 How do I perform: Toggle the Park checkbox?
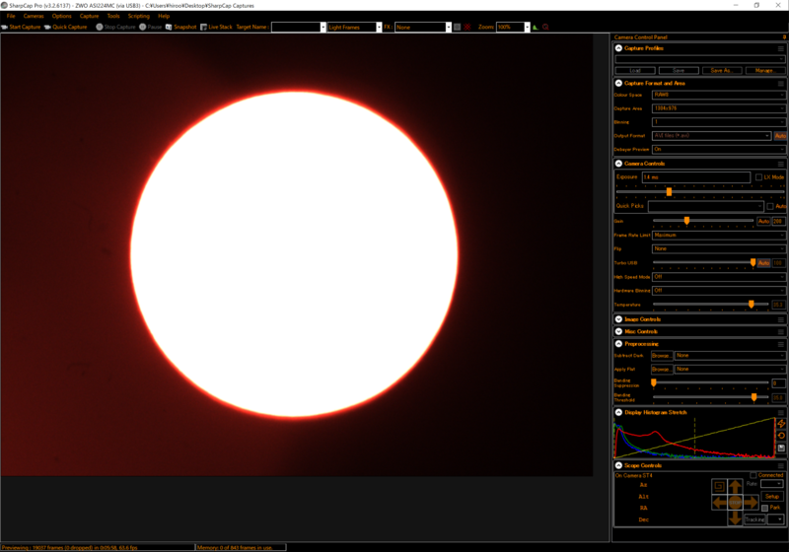(x=765, y=508)
